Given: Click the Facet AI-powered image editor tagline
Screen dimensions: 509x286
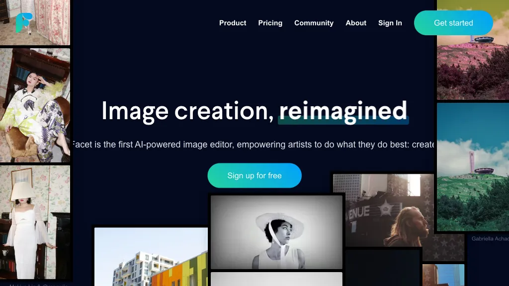Looking at the screenshot, I should (x=253, y=144).
